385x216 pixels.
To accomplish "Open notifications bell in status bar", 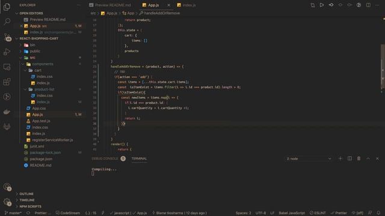I will point(378,213).
